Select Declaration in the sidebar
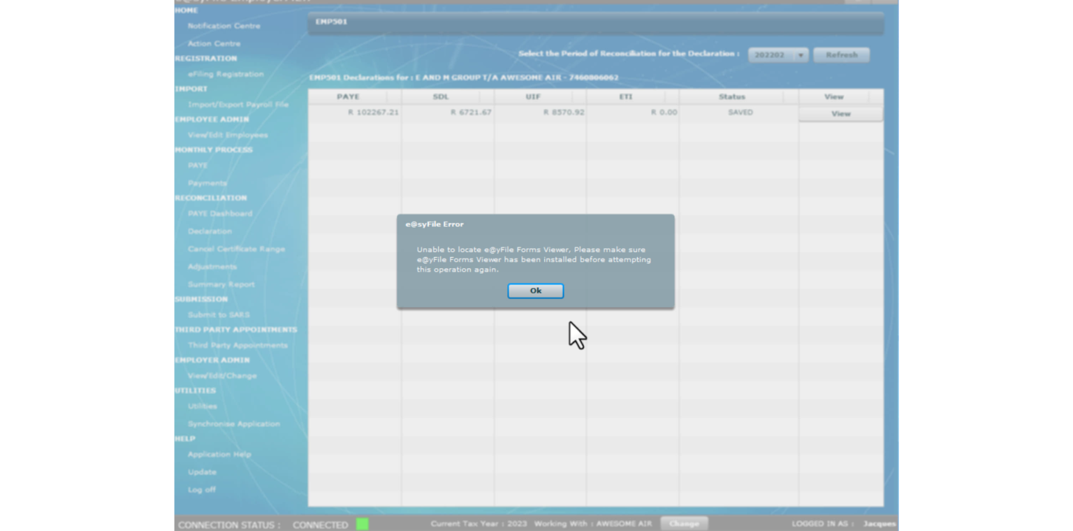Viewport: 1073px width, 531px height. (x=210, y=231)
